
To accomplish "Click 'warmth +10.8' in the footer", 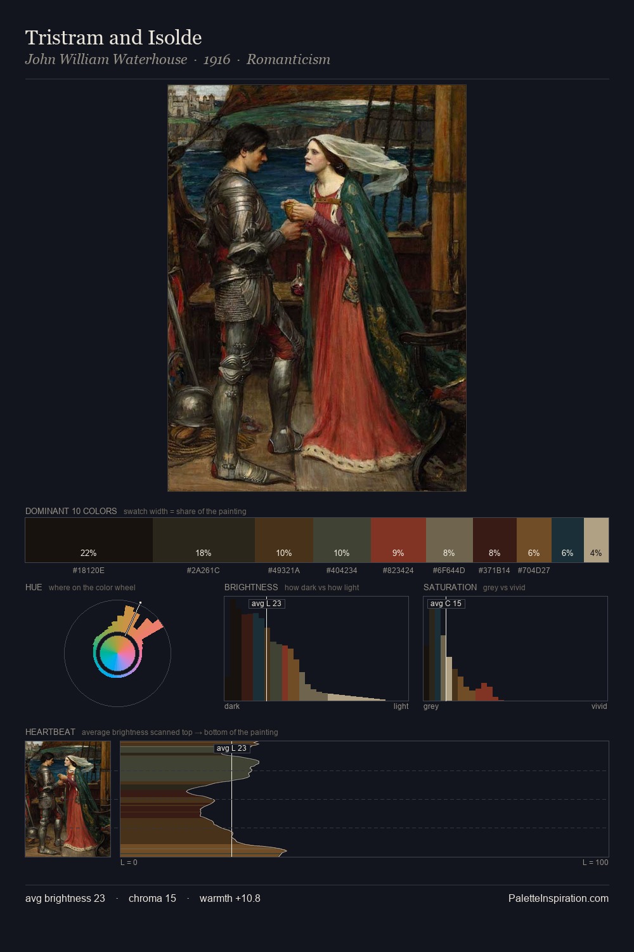I will pos(230,898).
